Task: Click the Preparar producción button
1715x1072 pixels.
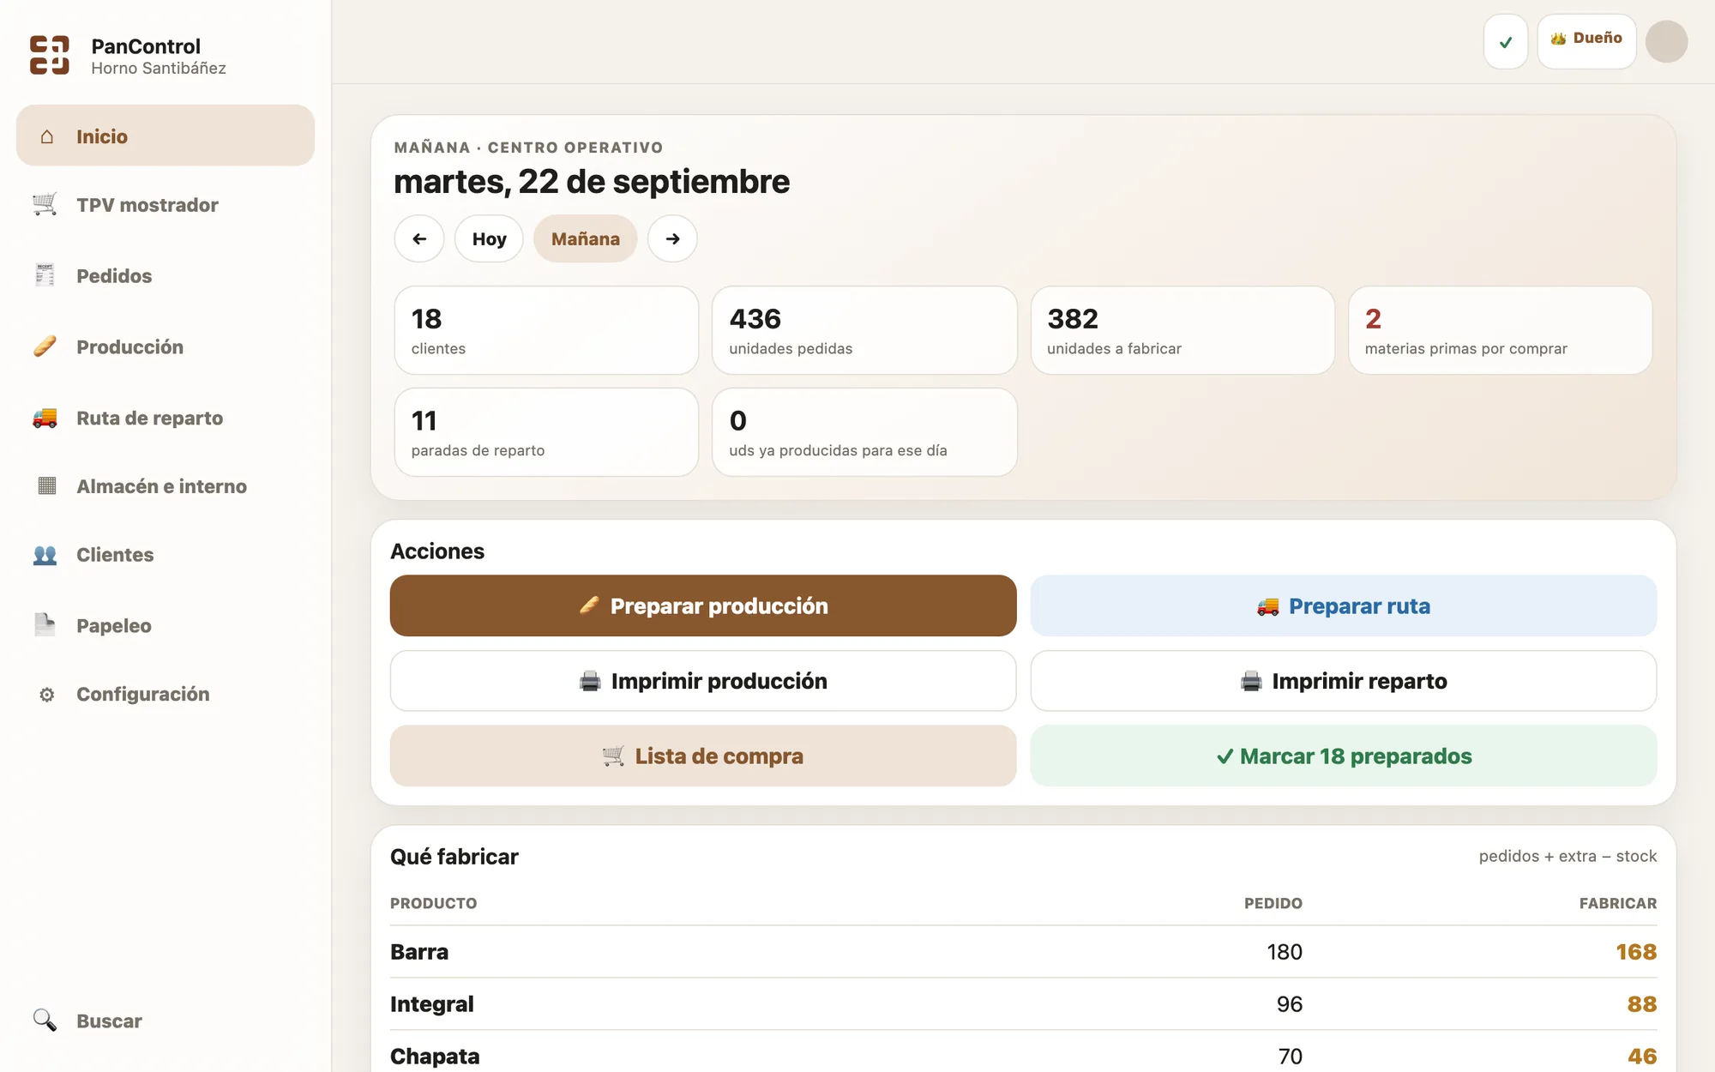Action: pos(703,605)
